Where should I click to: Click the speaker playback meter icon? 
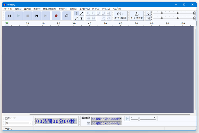(x=148, y=18)
